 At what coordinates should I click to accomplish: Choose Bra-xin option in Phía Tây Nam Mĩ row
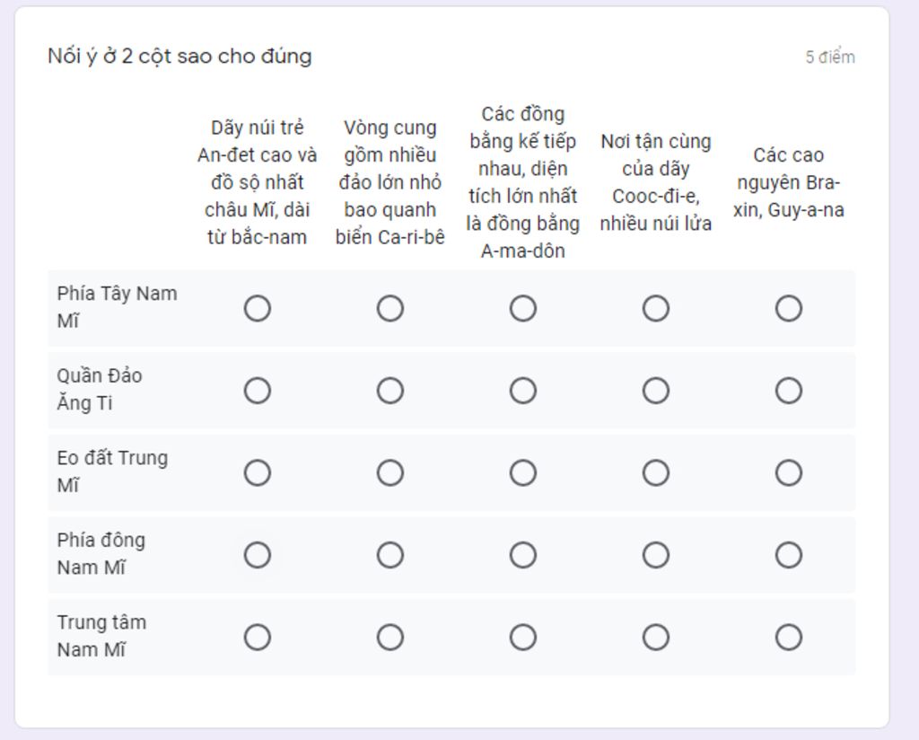click(789, 308)
